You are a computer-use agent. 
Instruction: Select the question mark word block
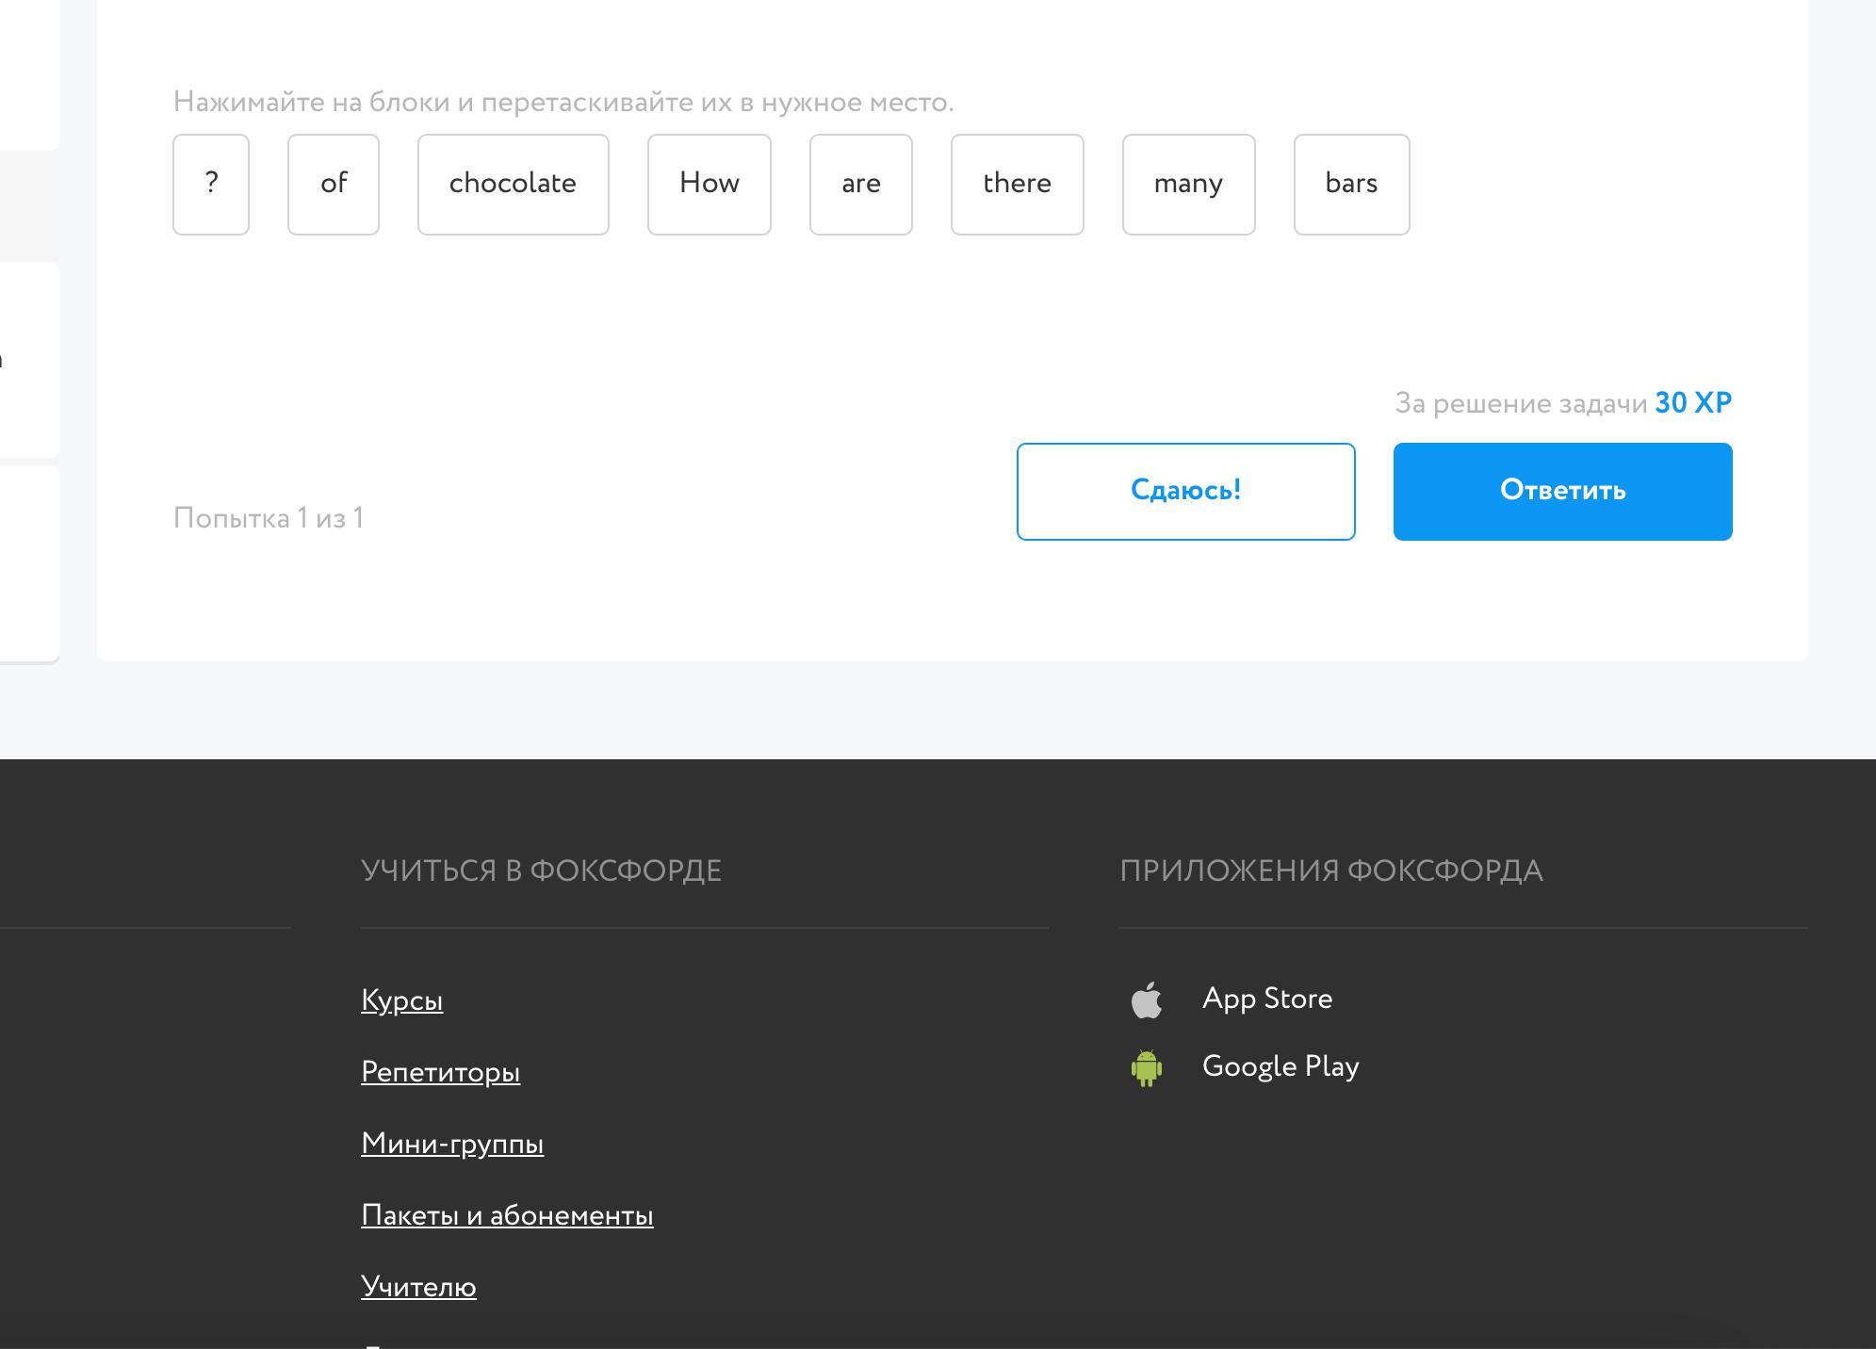pyautogui.click(x=211, y=185)
